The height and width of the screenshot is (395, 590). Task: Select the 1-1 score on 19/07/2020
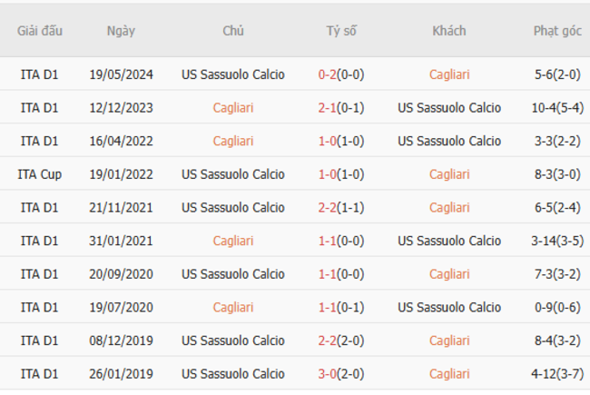click(x=328, y=307)
